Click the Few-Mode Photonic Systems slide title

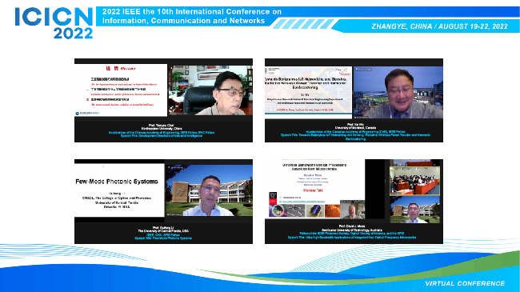117,182
